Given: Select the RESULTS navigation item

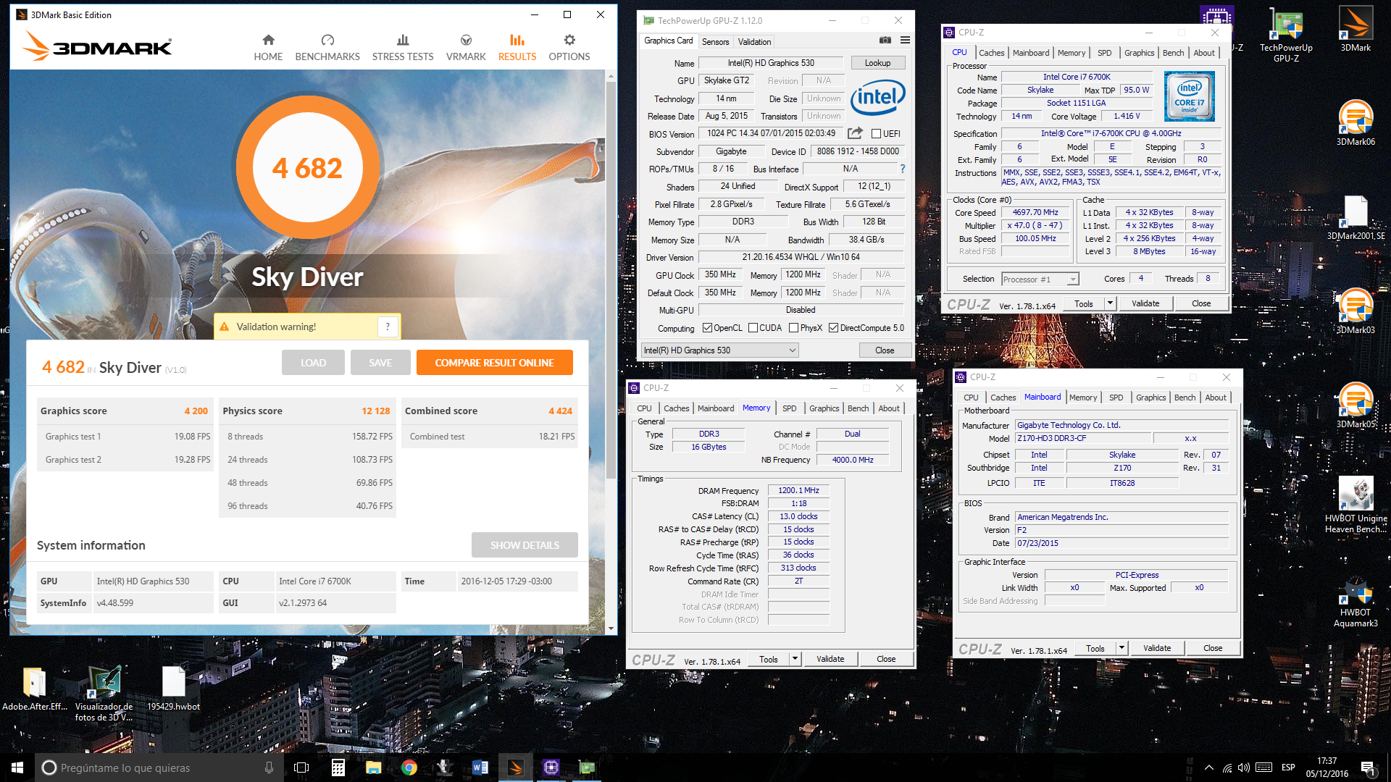Looking at the screenshot, I should click(x=517, y=48).
